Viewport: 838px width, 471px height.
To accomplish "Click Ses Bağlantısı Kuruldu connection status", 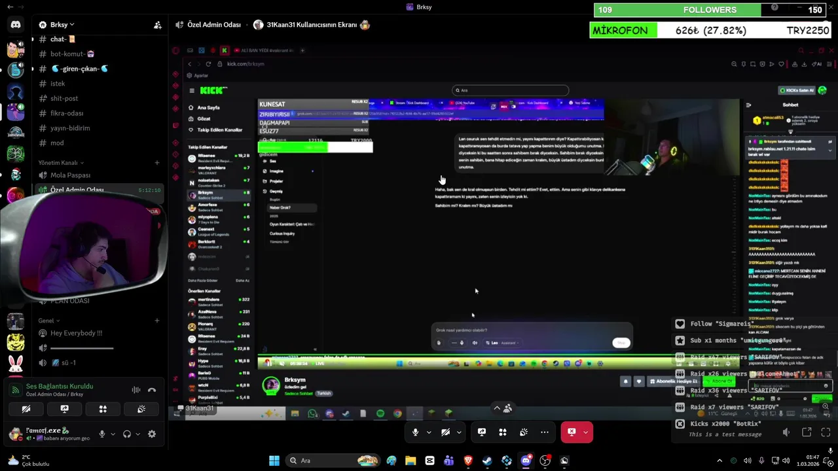I will (x=59, y=386).
